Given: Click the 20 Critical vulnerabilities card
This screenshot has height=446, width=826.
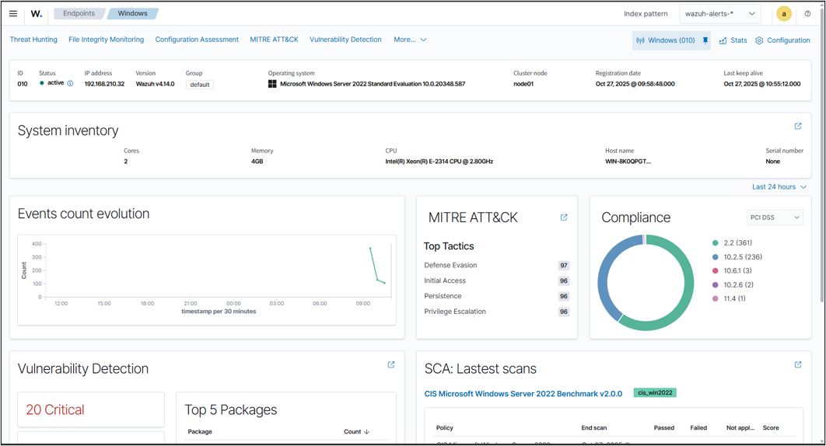Looking at the screenshot, I should [x=91, y=409].
